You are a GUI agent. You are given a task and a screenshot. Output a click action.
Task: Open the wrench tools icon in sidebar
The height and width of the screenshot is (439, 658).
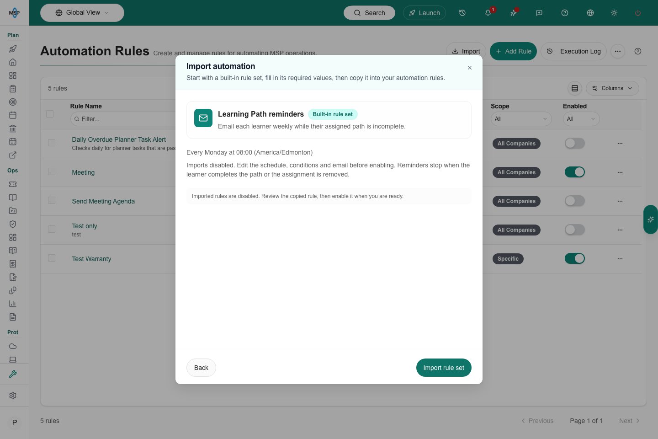coord(13,374)
